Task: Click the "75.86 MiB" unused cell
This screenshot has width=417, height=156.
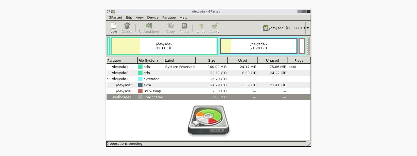Action: tap(278, 67)
